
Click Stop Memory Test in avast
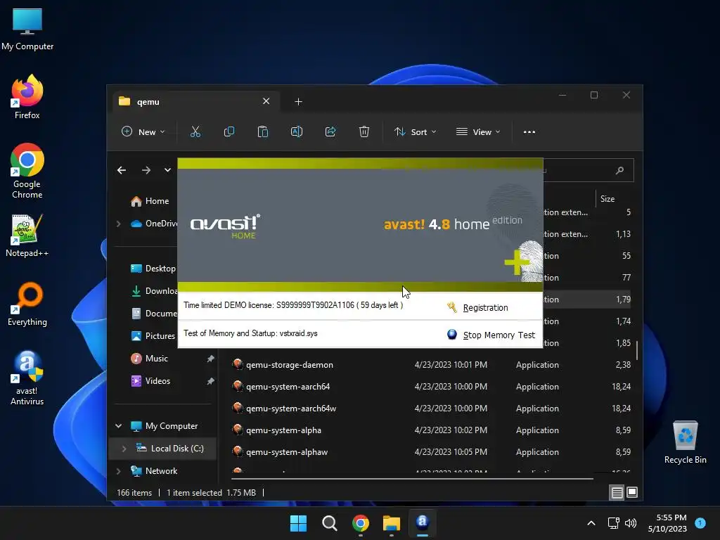tap(499, 335)
